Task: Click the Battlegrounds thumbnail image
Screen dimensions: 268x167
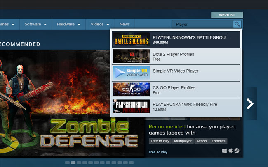Action: point(131,39)
